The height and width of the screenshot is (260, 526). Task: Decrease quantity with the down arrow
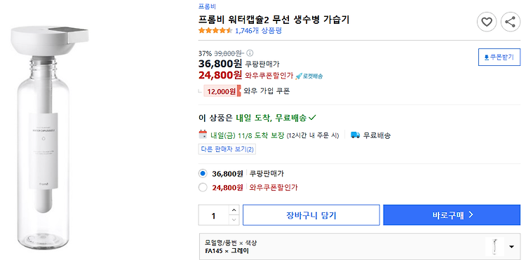[x=234, y=220]
